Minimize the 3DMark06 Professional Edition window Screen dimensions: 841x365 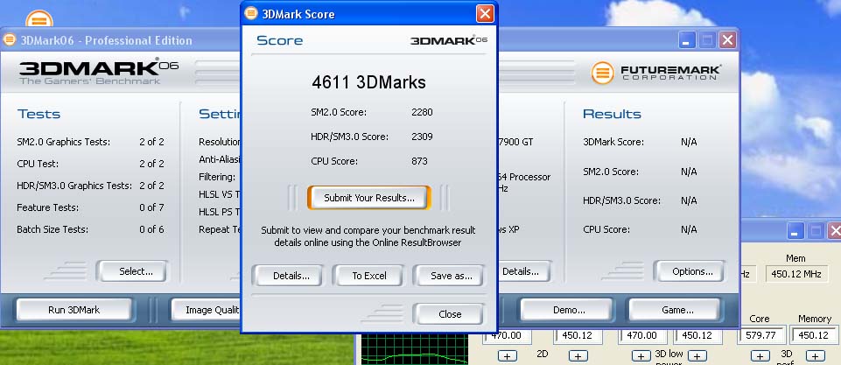[x=687, y=39]
